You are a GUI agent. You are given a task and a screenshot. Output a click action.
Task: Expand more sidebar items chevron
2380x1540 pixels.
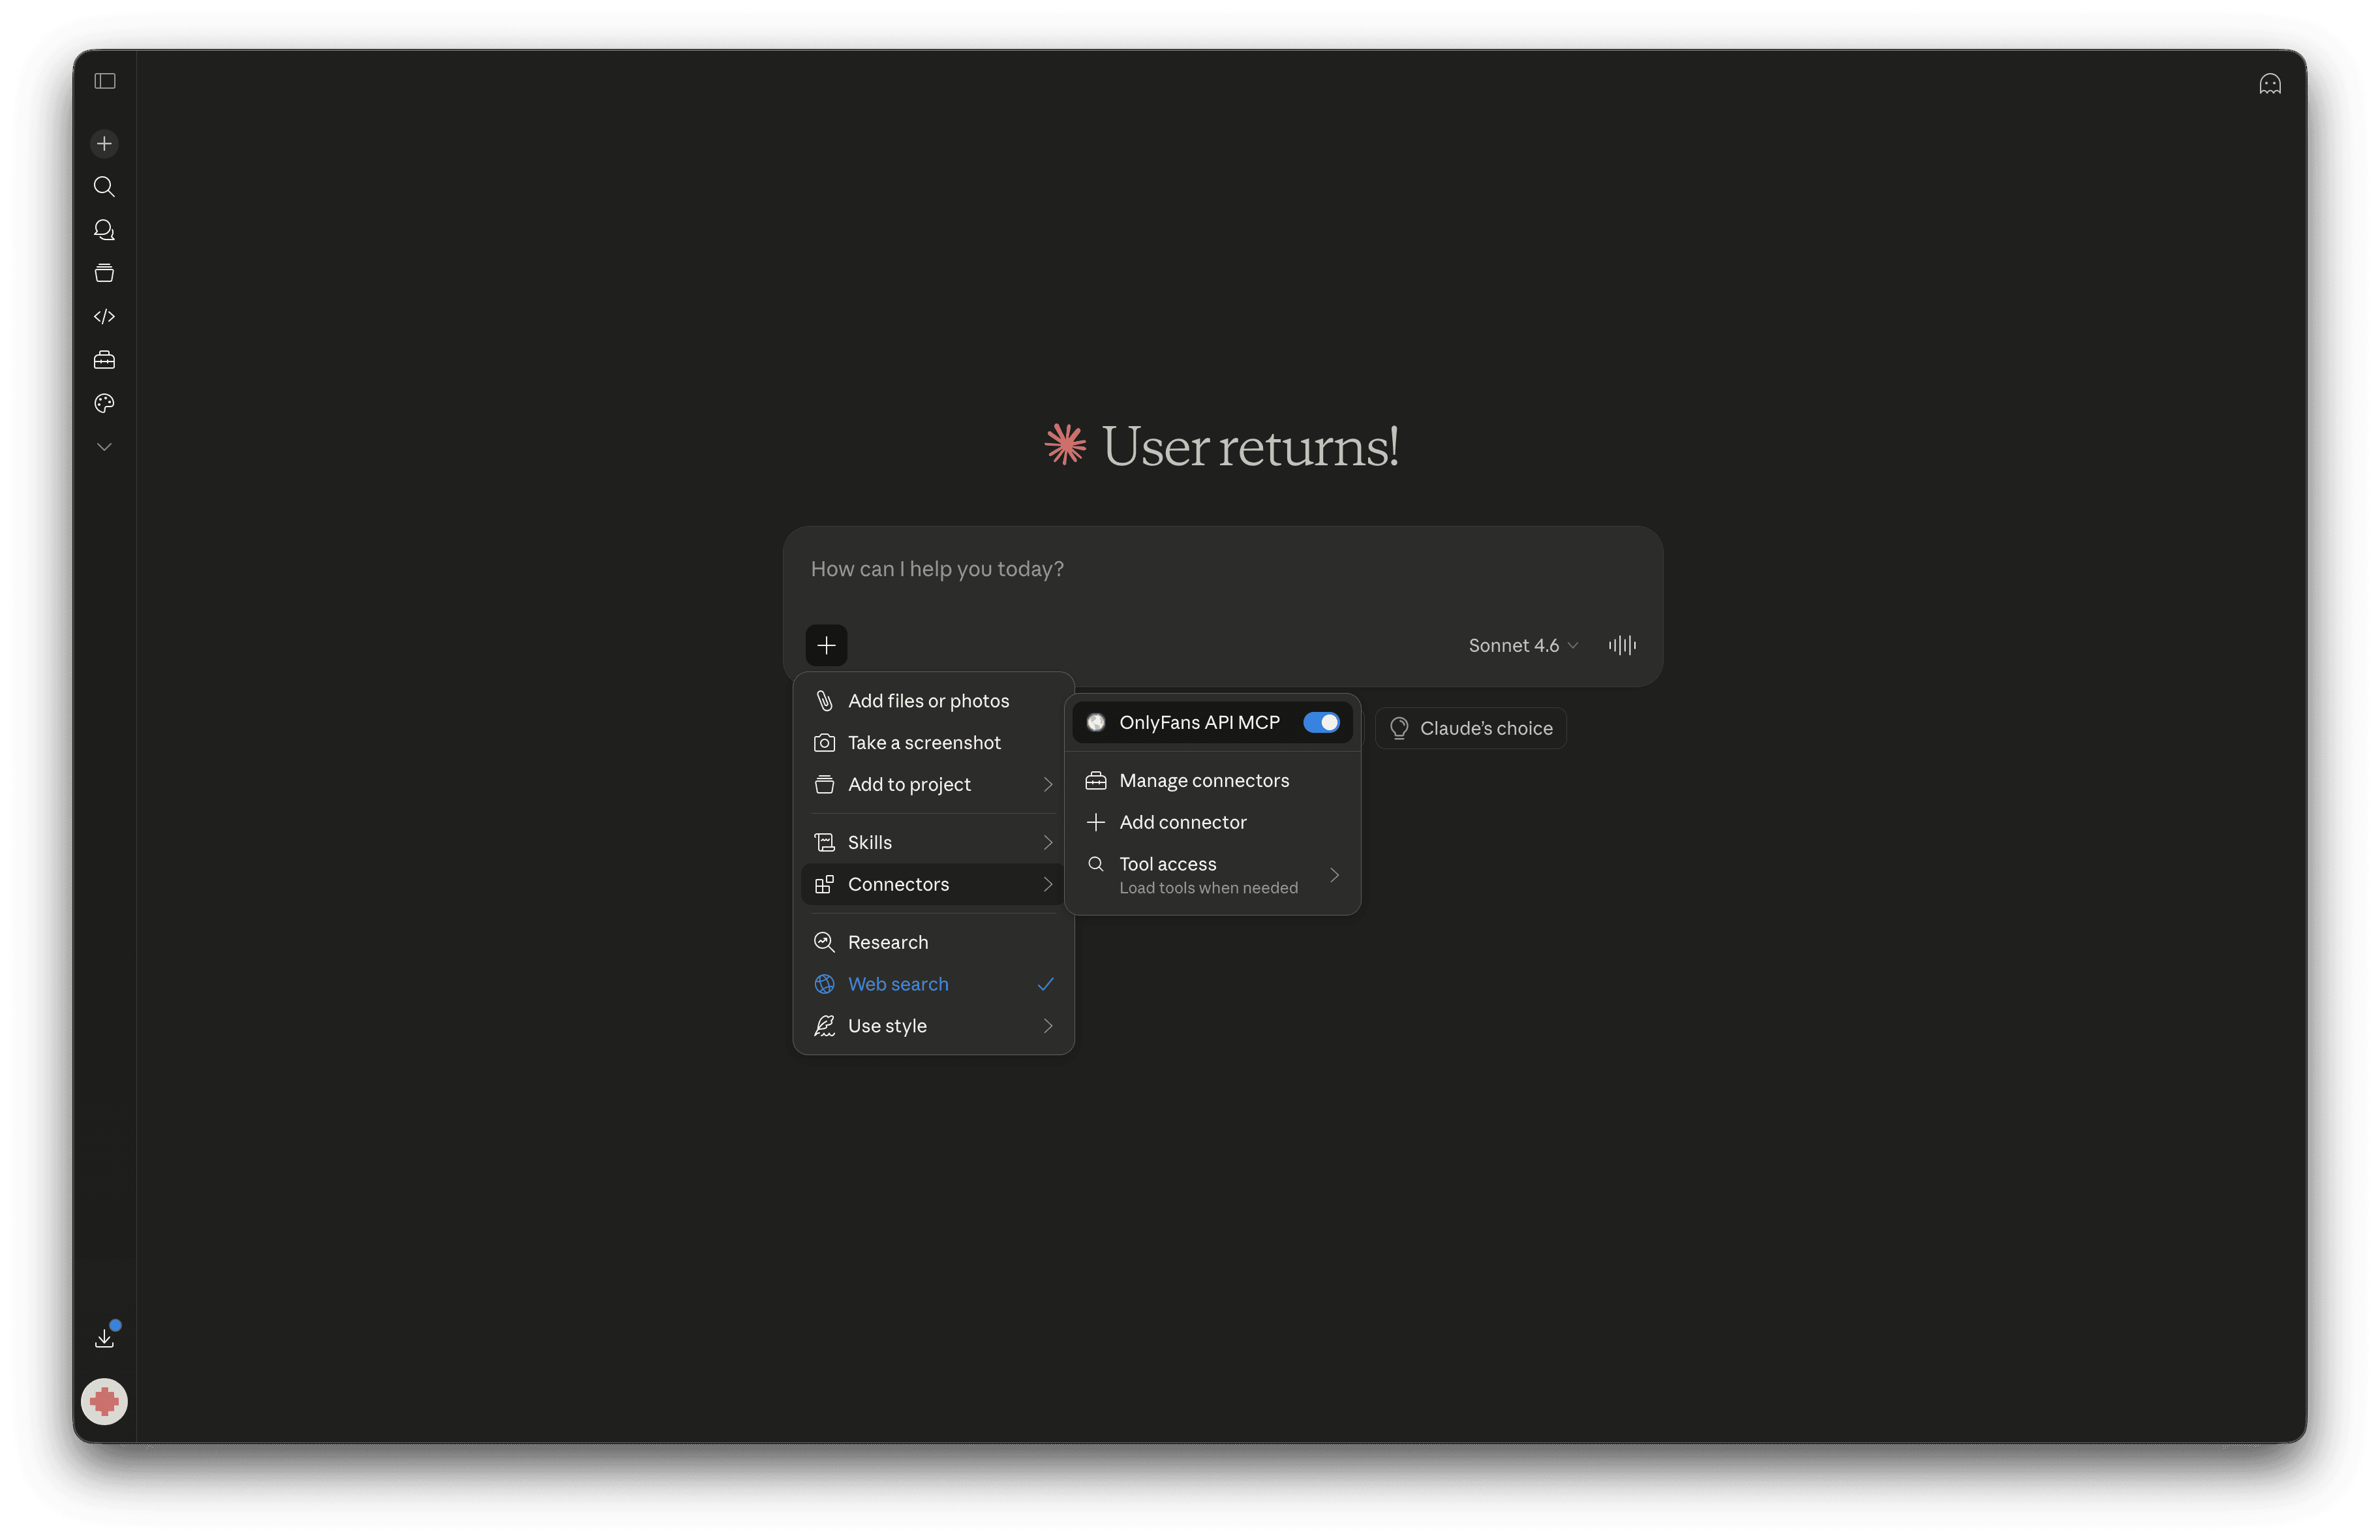click(x=104, y=447)
